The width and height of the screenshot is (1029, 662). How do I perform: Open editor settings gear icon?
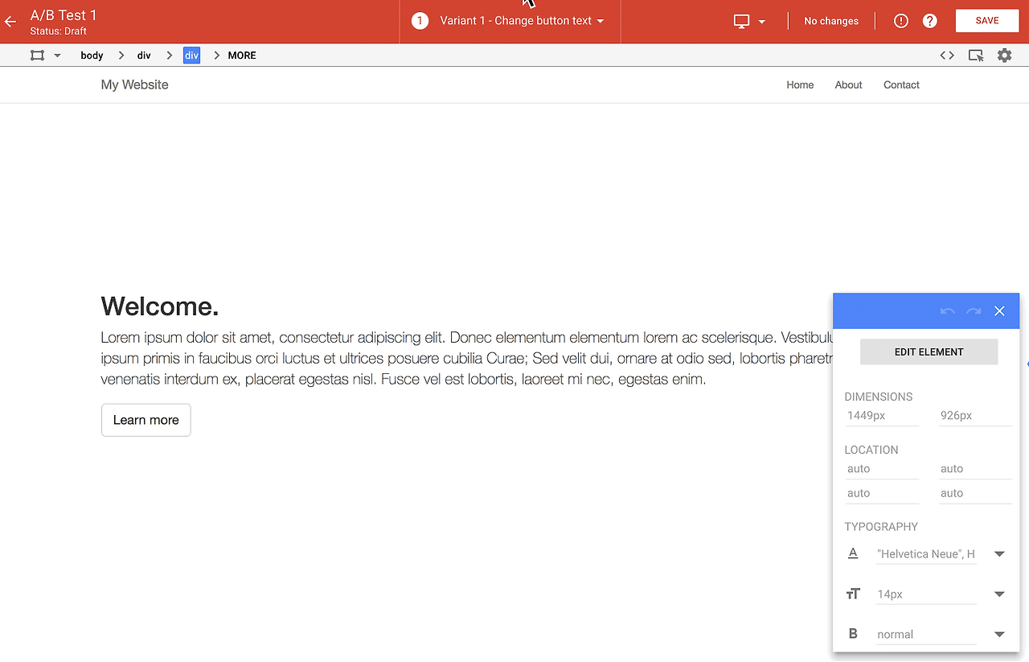(x=1005, y=56)
